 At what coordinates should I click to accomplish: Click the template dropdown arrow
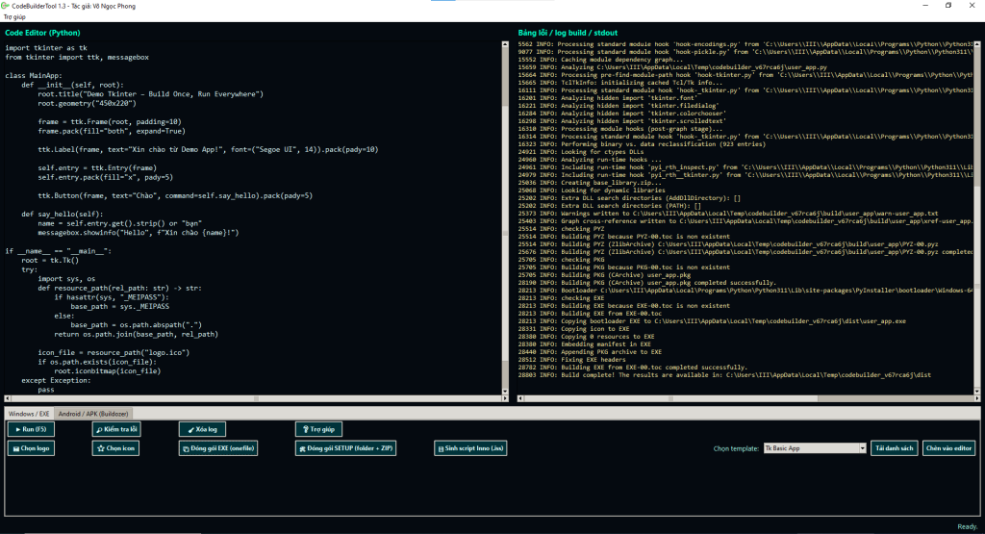point(862,448)
